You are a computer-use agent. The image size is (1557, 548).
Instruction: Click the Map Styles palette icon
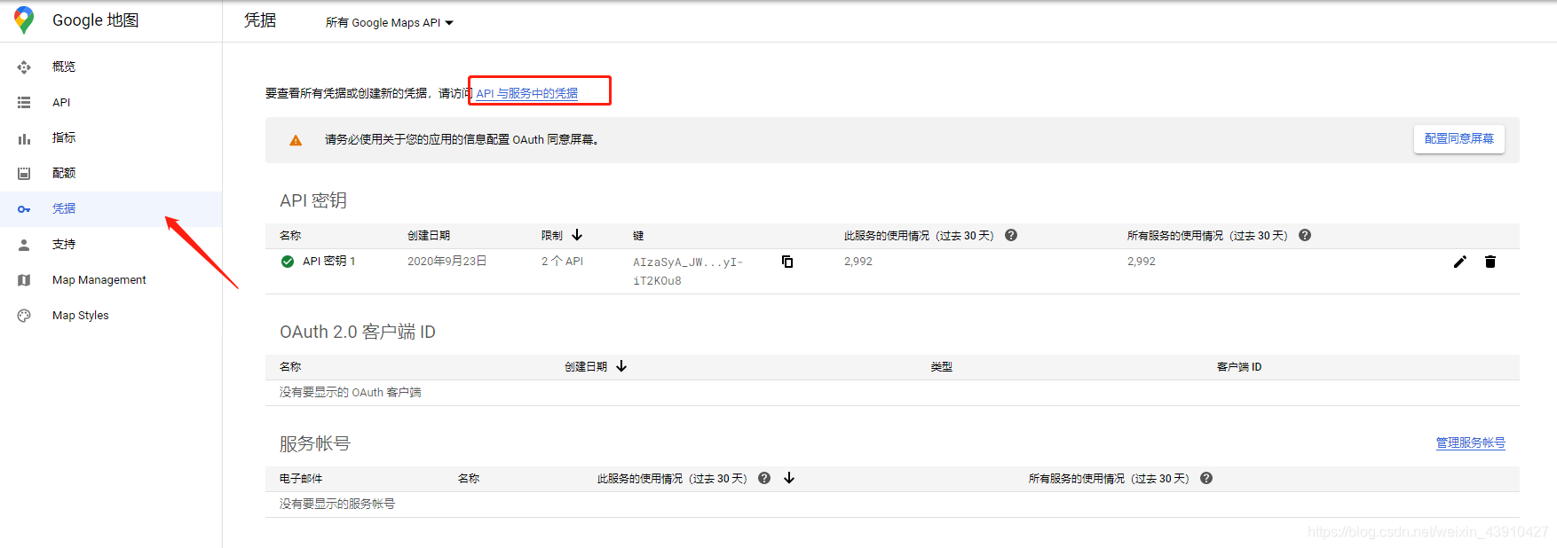(24, 316)
